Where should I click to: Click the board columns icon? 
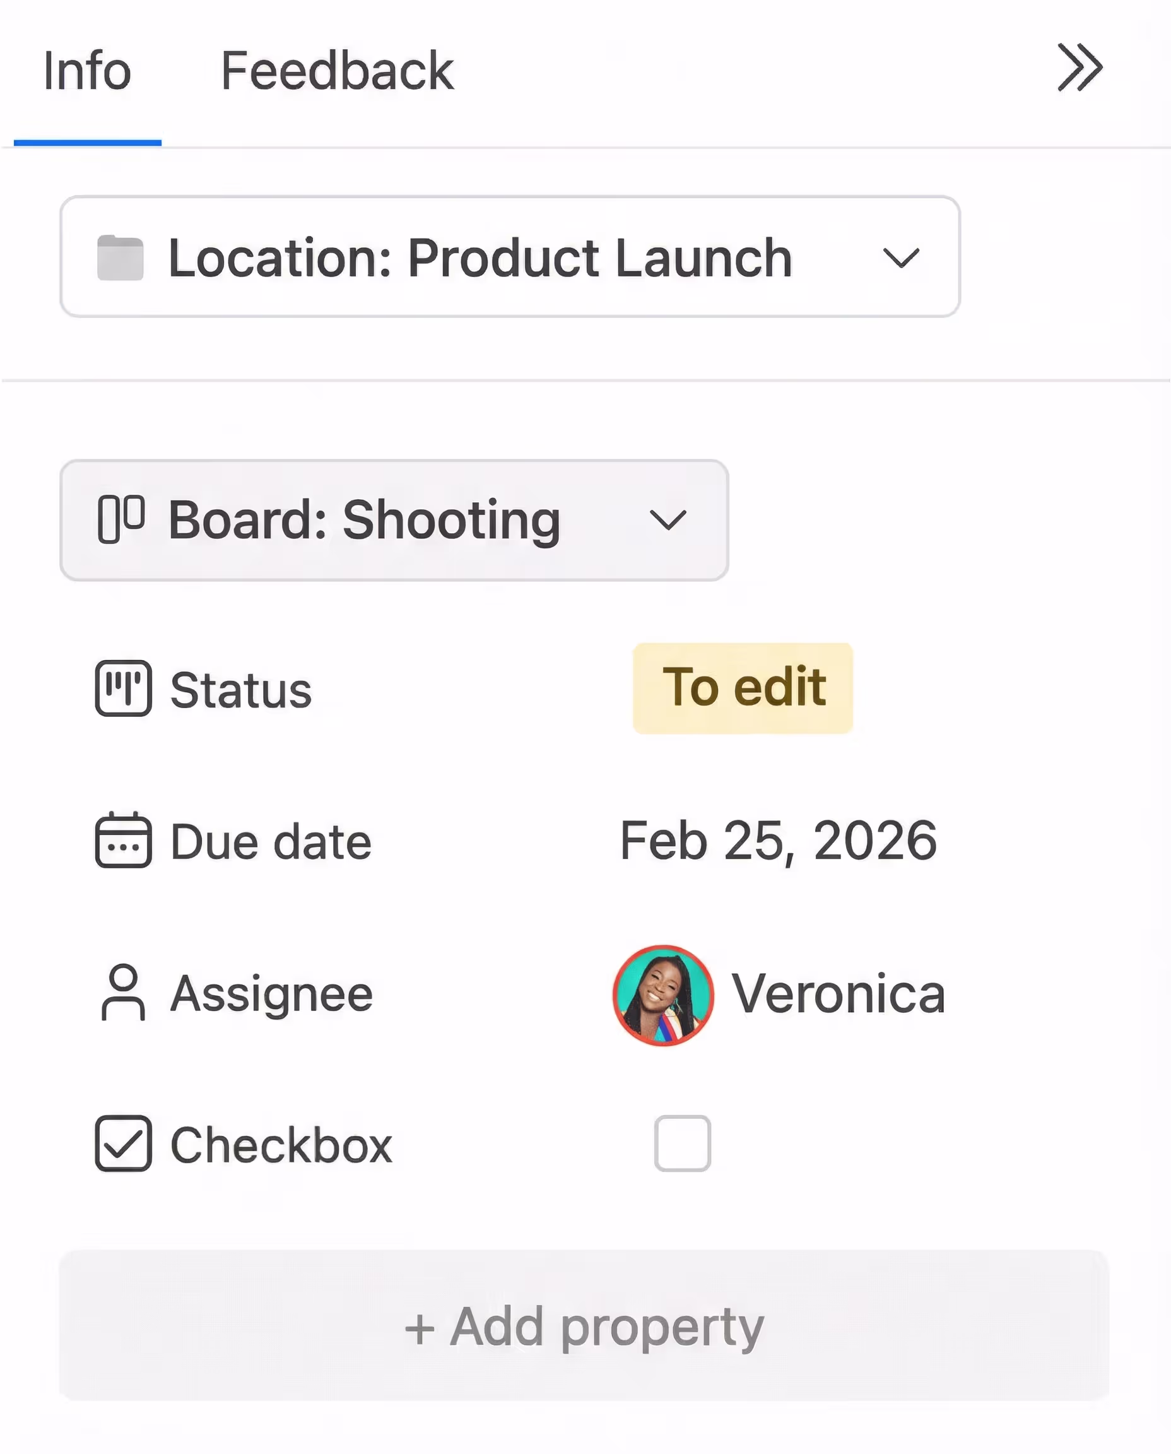point(121,519)
